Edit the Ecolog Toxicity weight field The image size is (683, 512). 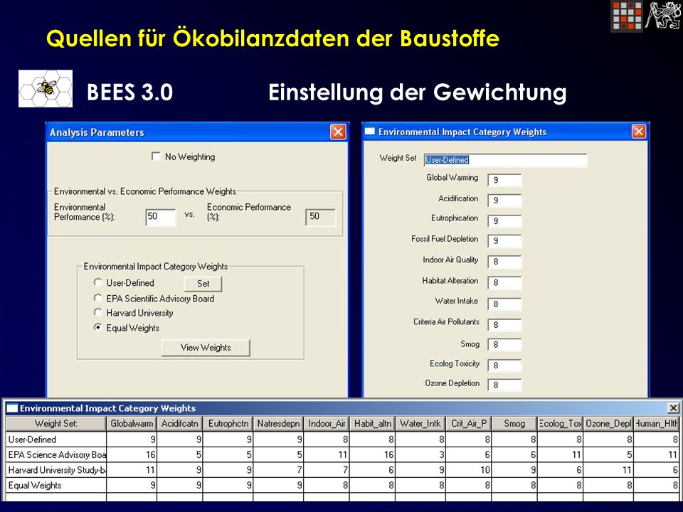(504, 366)
